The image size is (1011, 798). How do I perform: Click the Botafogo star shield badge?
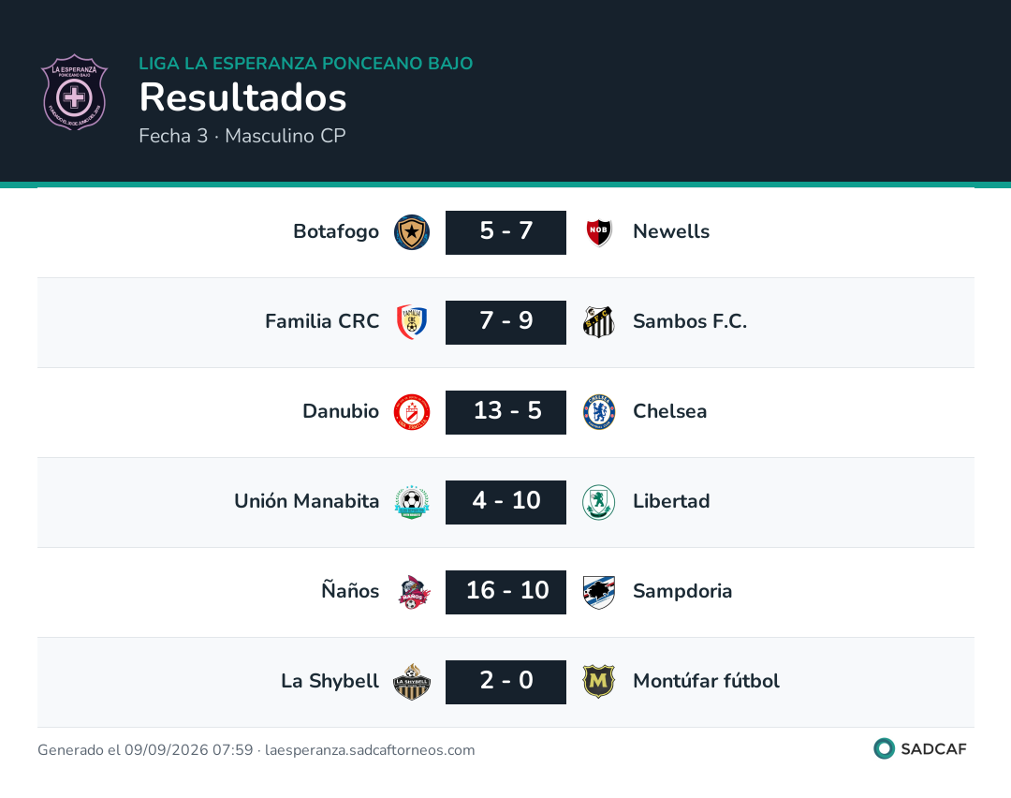point(411,232)
